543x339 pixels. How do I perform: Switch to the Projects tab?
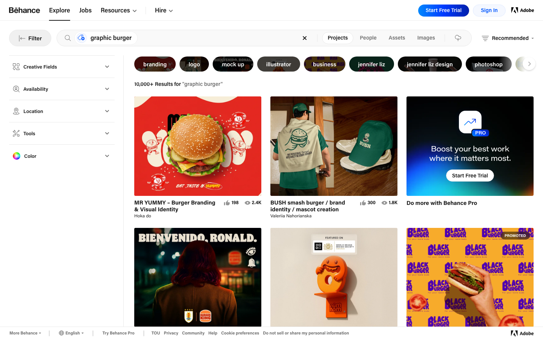tap(338, 38)
